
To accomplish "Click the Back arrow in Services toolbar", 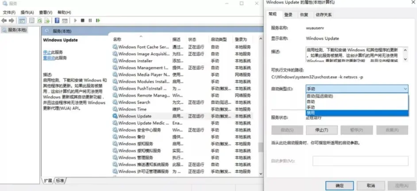I will point(4,20).
